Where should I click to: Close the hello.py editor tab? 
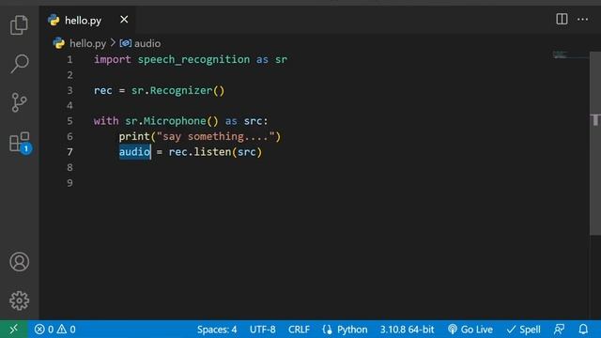click(x=124, y=20)
